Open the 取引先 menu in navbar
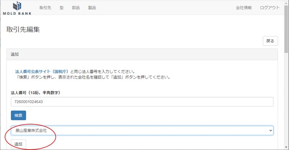Viewport: 289px width, 150px height. coord(45,8)
